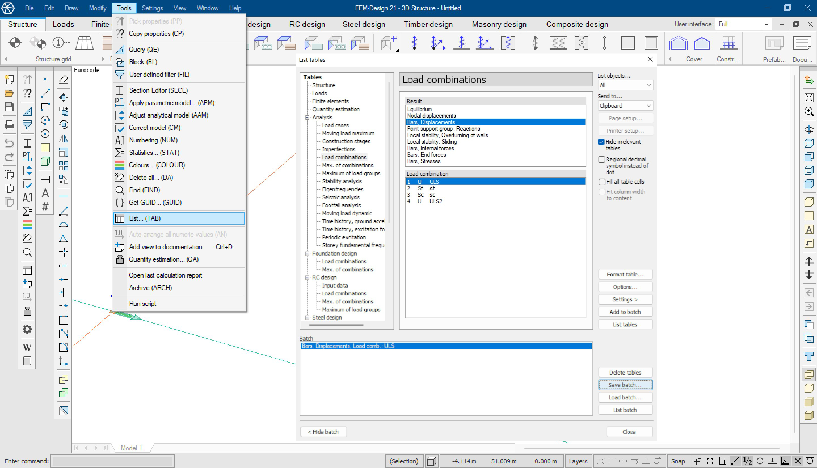Enable Regional decimal symbol checkbox
This screenshot has width=817, height=468.
pyautogui.click(x=601, y=159)
